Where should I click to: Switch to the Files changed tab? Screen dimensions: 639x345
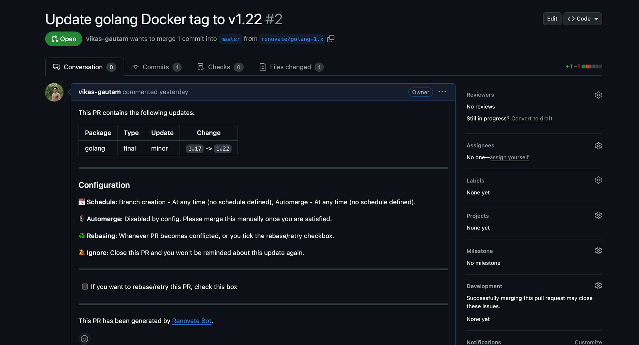(291, 67)
